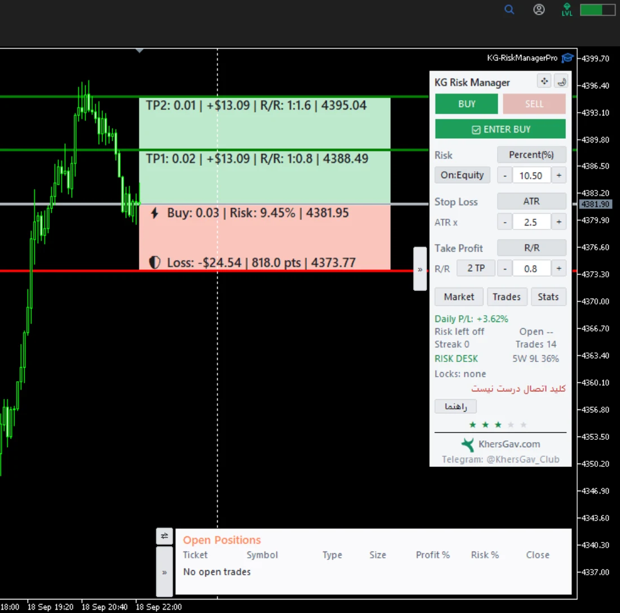Open the Stats tab
This screenshot has height=613, width=620.
pyautogui.click(x=548, y=297)
